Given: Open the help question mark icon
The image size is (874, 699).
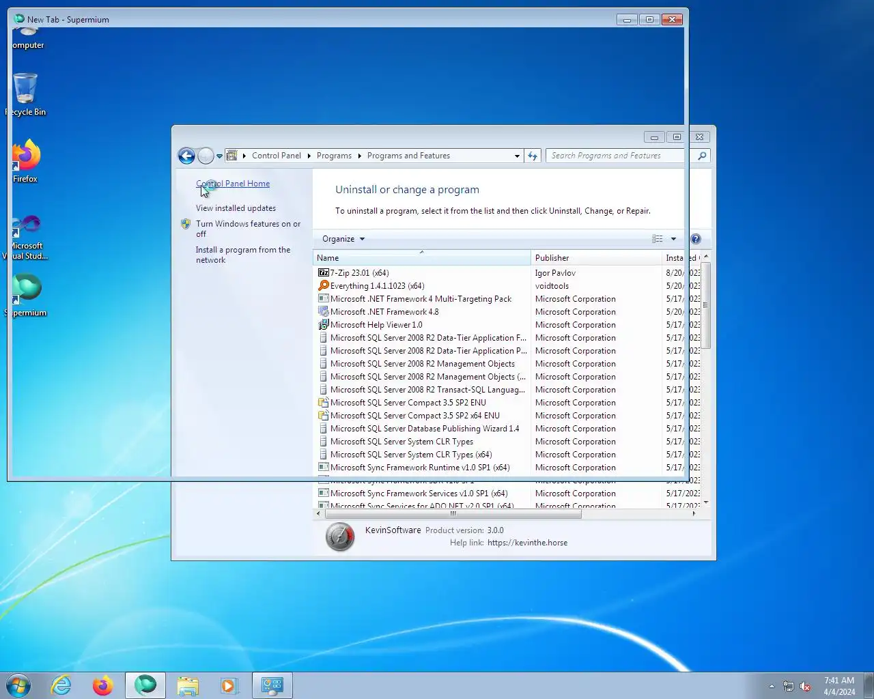Looking at the screenshot, I should (x=696, y=239).
